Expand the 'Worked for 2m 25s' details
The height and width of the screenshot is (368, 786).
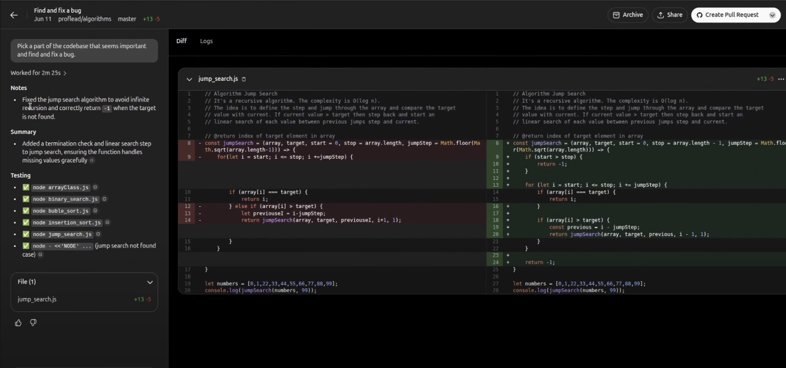click(x=38, y=73)
